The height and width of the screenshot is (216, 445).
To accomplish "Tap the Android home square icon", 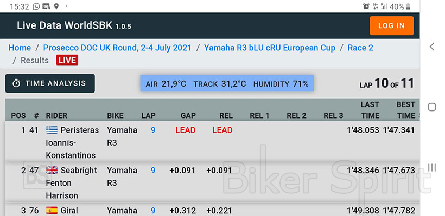I will pos(431,107).
